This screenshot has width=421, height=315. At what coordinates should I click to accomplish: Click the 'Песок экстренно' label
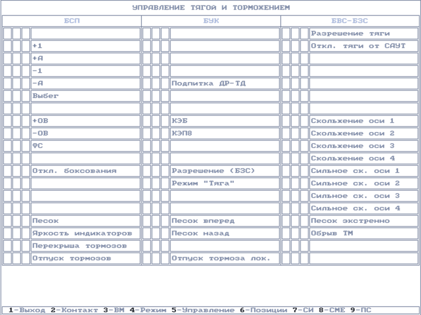[351, 221]
